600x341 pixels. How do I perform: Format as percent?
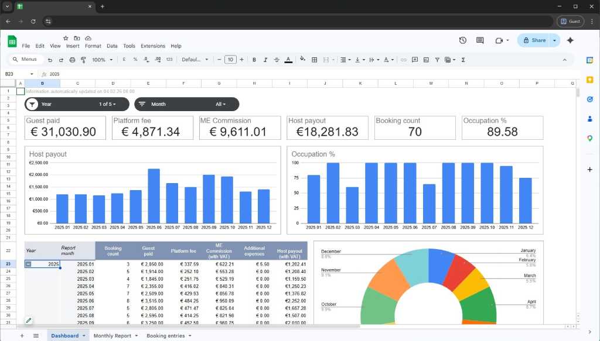point(135,60)
